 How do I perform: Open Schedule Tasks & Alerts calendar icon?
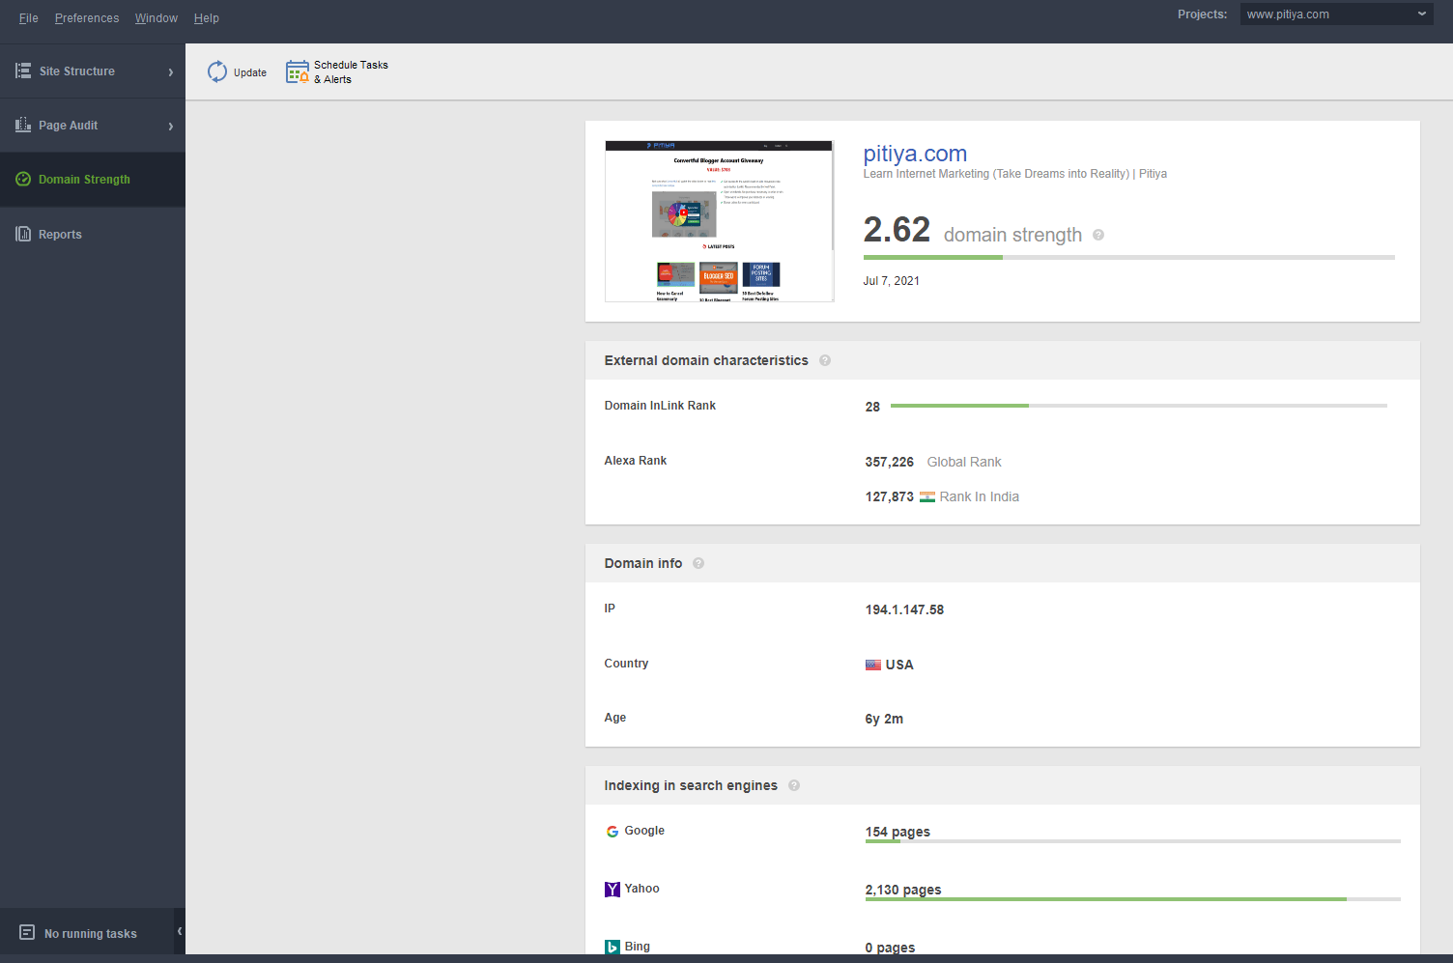click(x=298, y=71)
